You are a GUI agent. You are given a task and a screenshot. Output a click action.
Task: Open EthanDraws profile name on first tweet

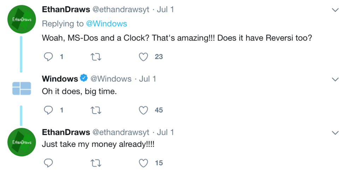[66, 10]
